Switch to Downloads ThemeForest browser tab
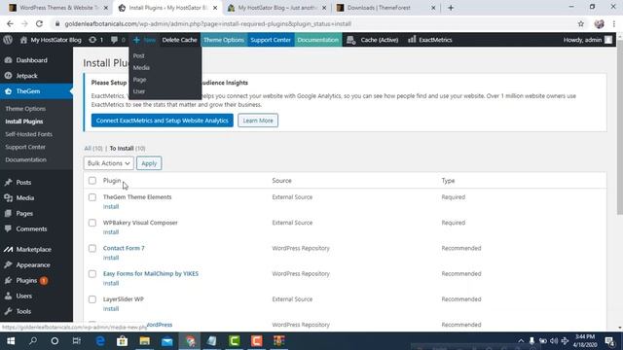 point(385,8)
